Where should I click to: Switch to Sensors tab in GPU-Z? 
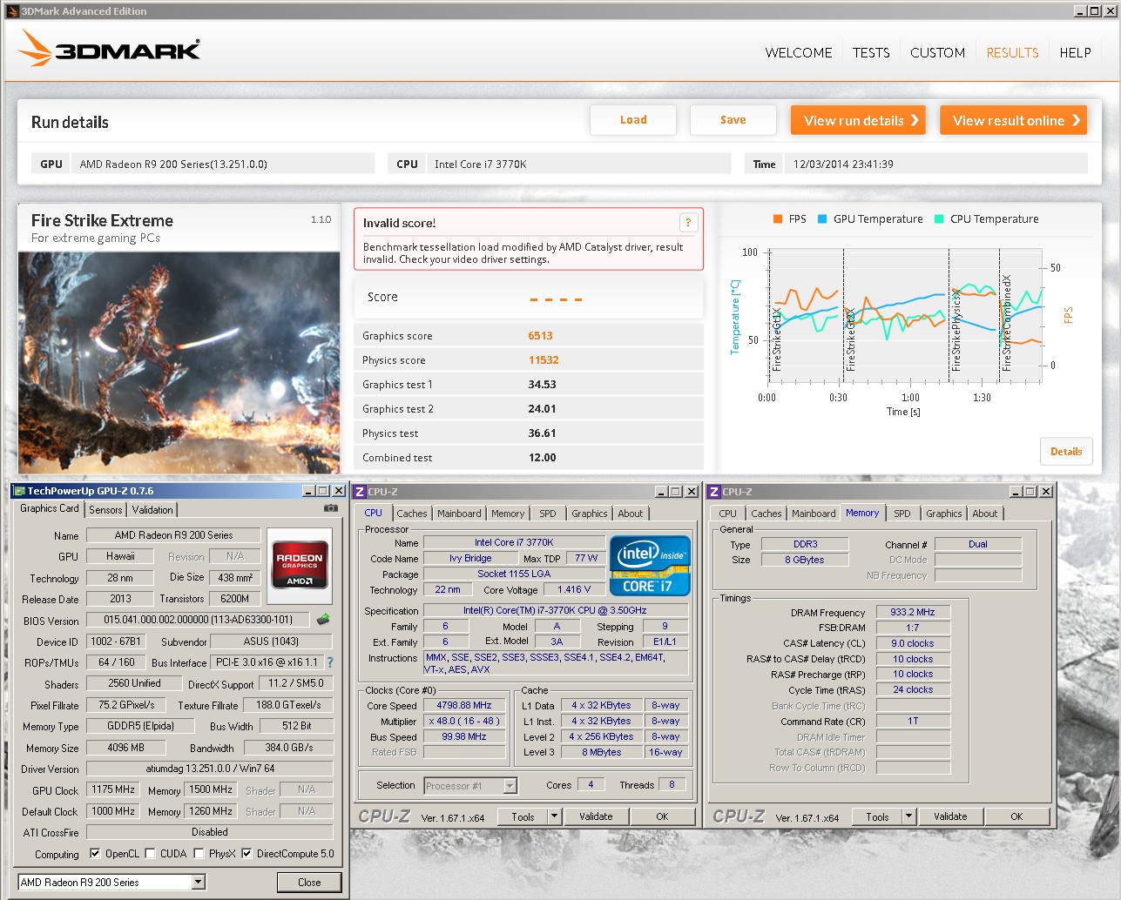coord(105,510)
